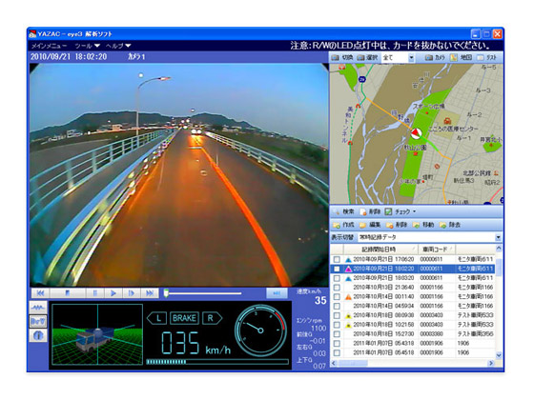Click the 地図 map view icon
Image resolution: width=534 pixels, height=400 pixels.
tap(454, 57)
